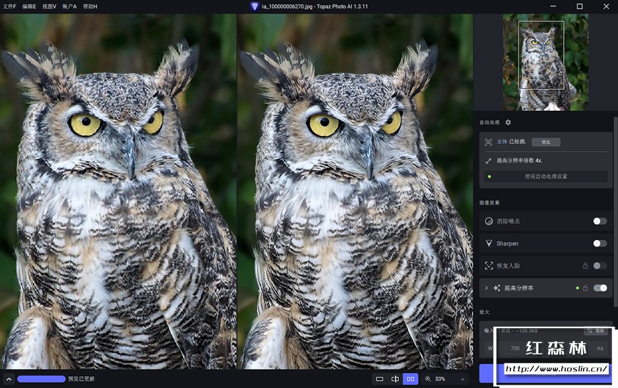Switch to single view mode
The width and height of the screenshot is (618, 388).
(x=379, y=379)
